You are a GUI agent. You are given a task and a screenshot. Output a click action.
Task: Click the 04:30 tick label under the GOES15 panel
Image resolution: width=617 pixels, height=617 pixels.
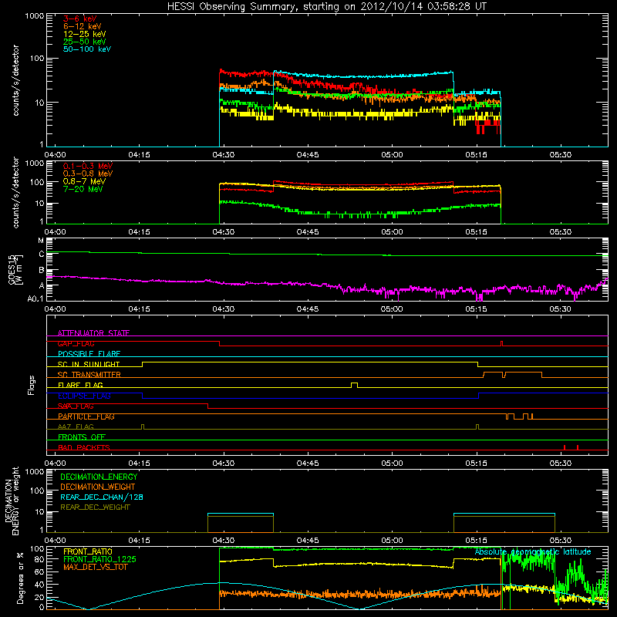[x=224, y=309]
